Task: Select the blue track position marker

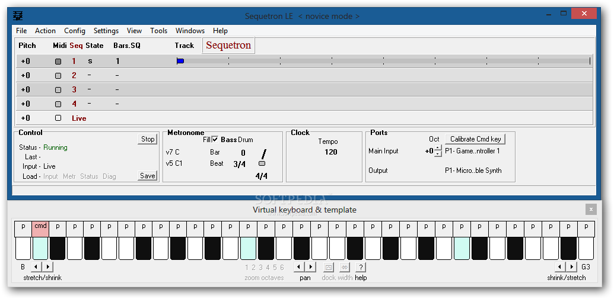Action: point(180,61)
